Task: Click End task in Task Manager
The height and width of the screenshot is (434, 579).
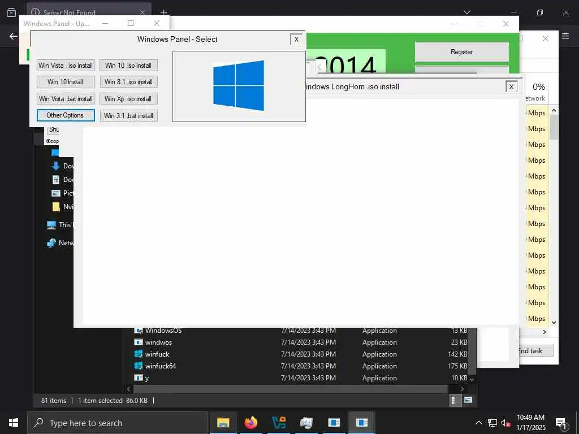Action: pos(535,351)
